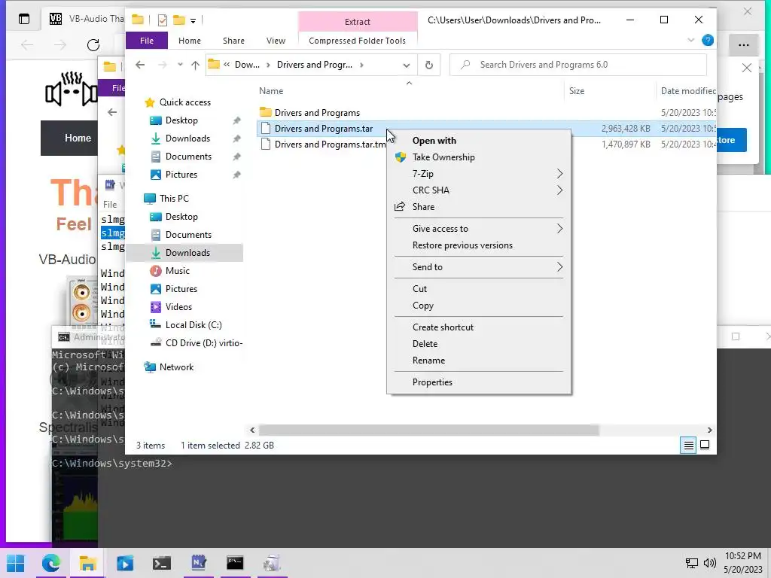Open the Send to submenu
The image size is (771, 578).
tap(479, 267)
